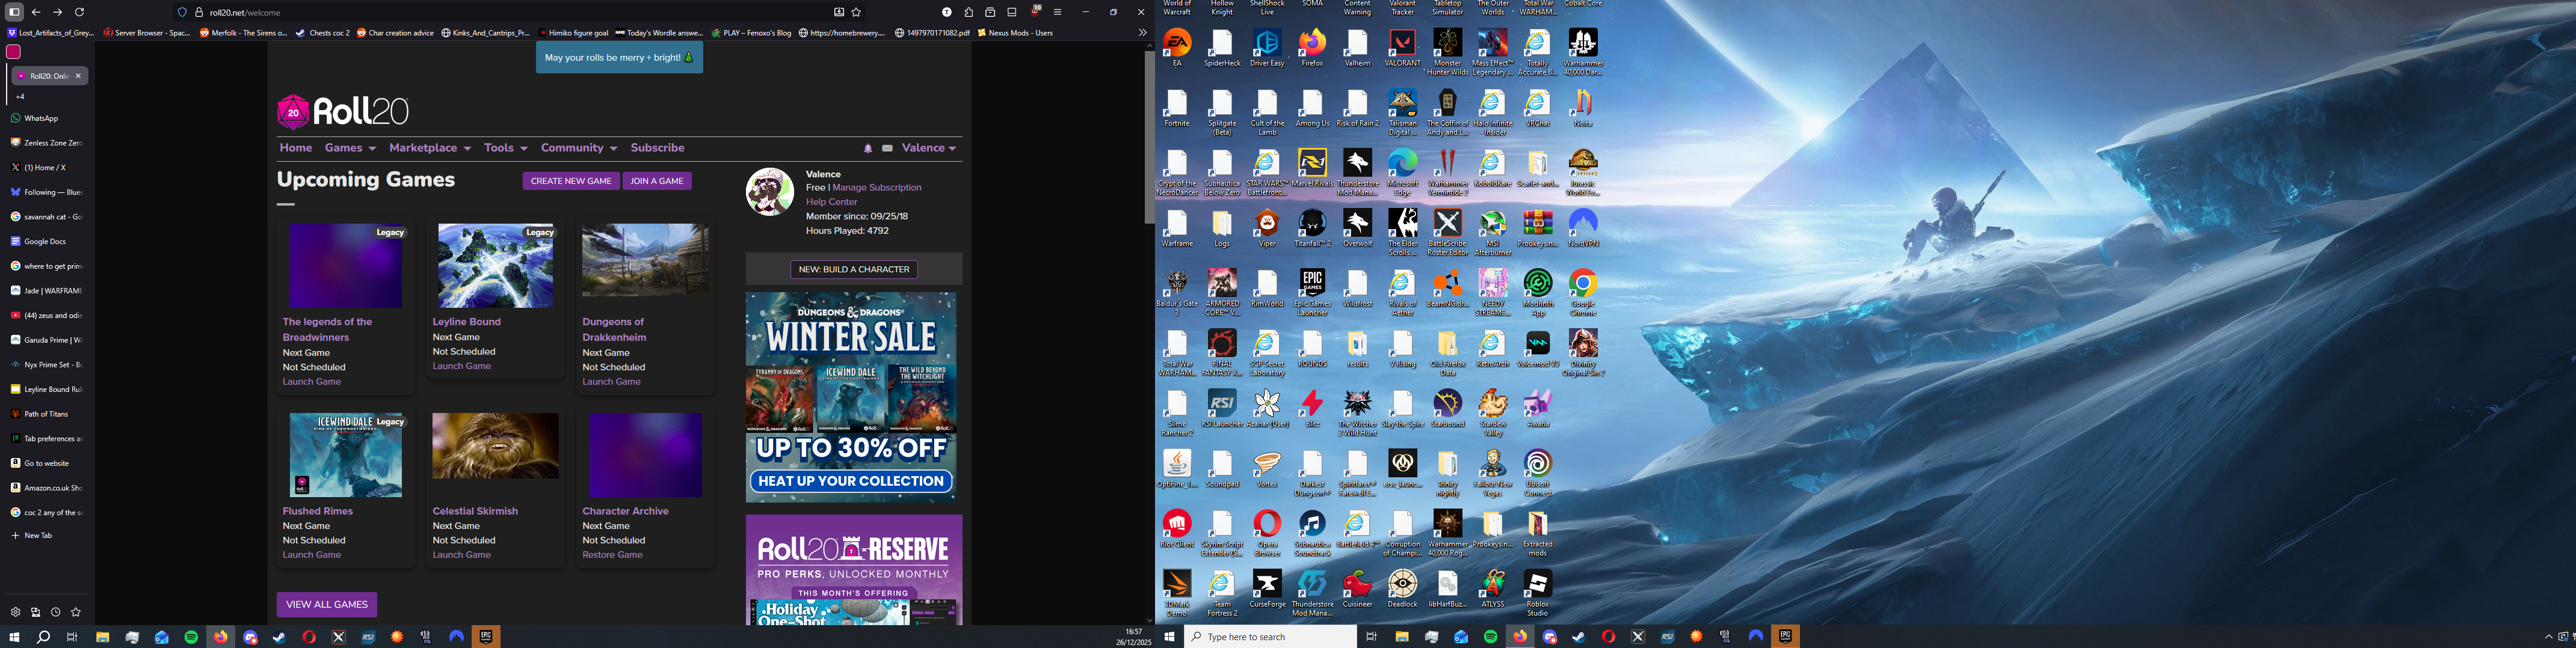Bookmark this page with the address bar star

point(856,13)
